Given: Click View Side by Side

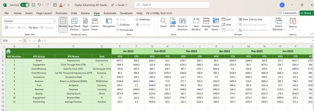Looking at the screenshot, I should (250, 19).
